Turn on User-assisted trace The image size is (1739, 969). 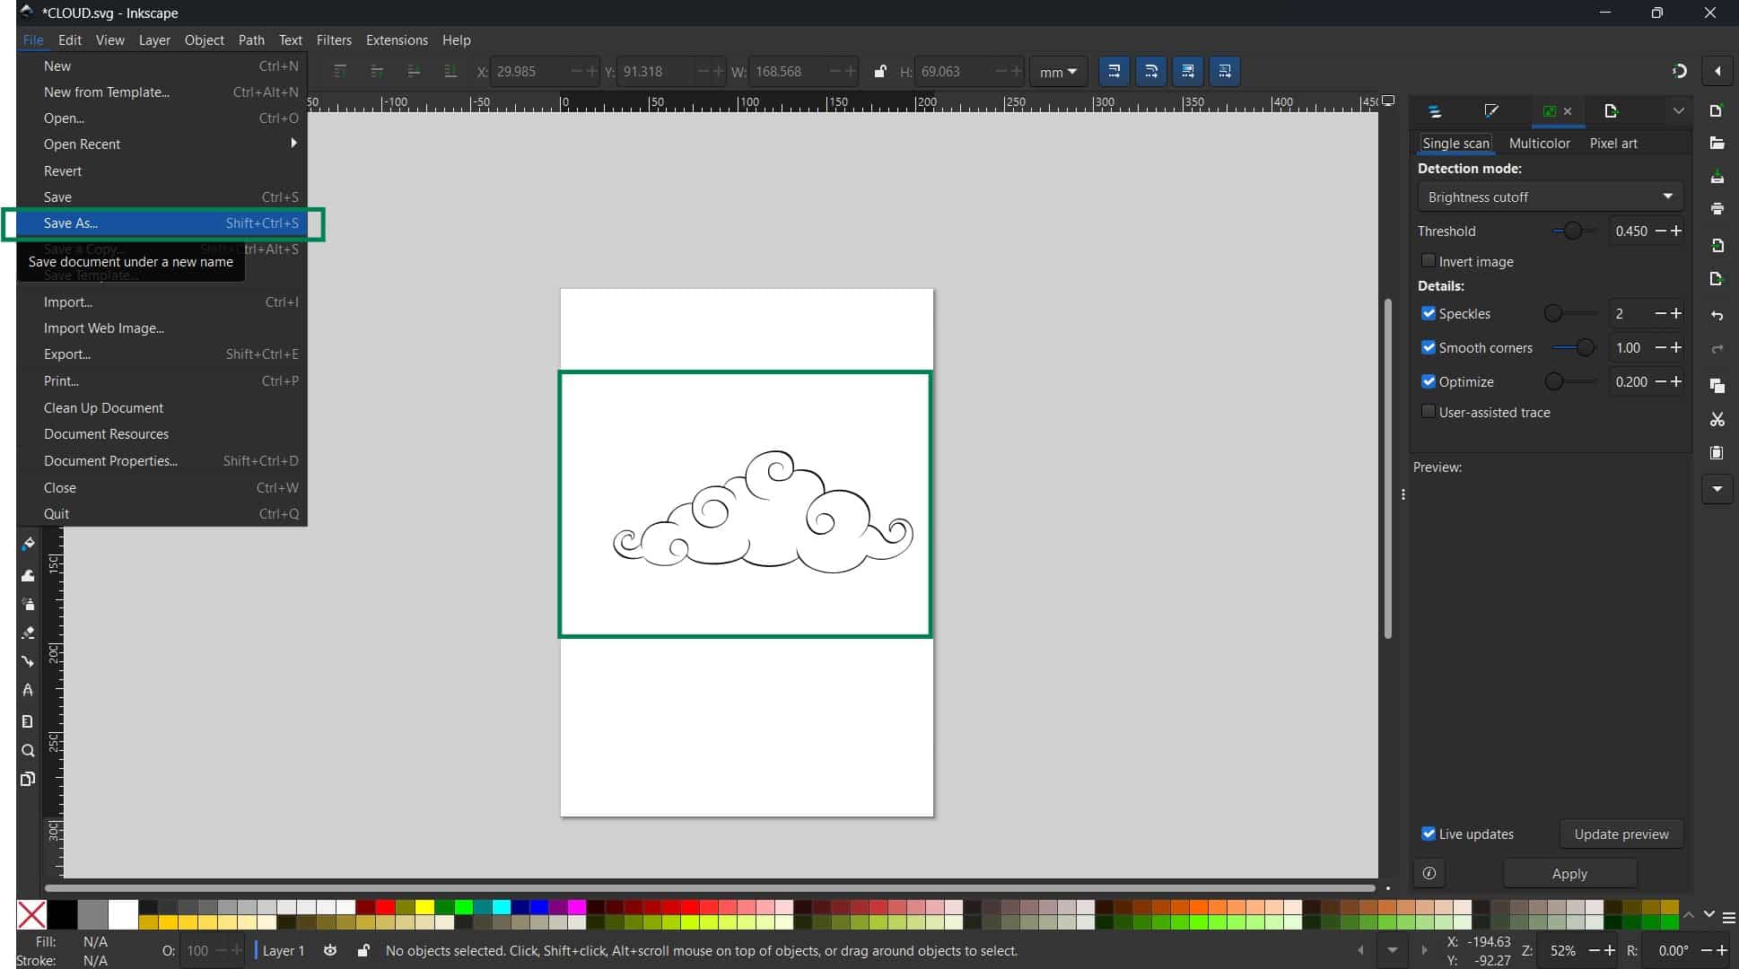[x=1429, y=412]
